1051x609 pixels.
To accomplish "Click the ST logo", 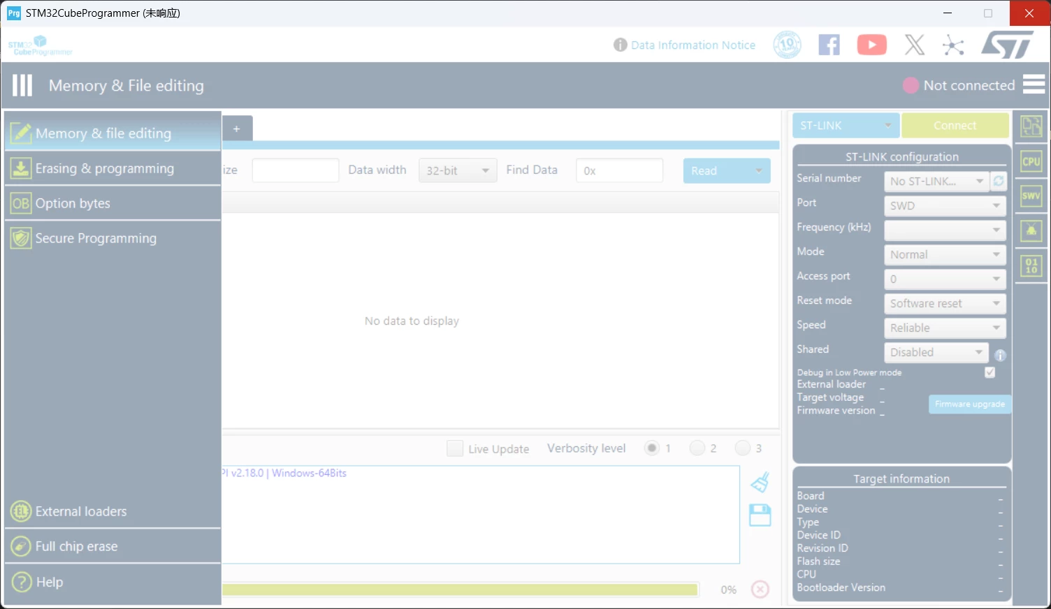I will coord(1007,45).
